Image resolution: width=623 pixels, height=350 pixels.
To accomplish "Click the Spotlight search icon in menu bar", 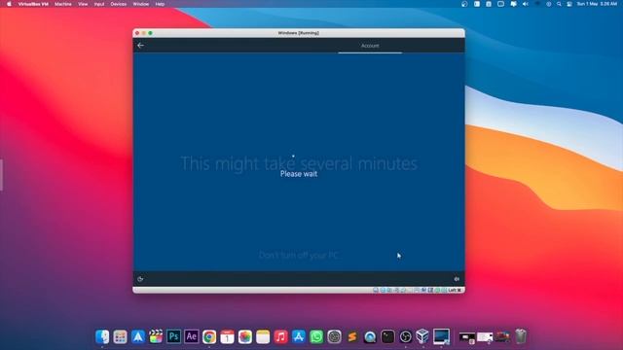I will click(559, 4).
